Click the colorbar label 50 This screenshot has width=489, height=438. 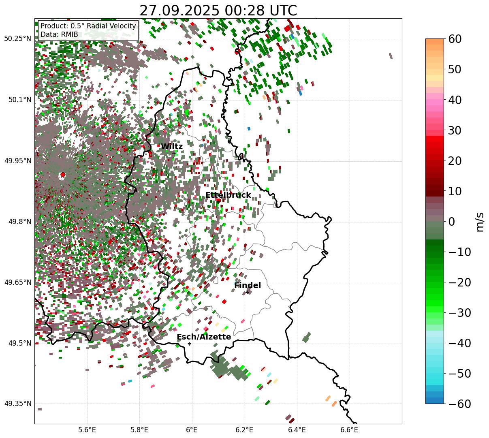click(x=455, y=69)
